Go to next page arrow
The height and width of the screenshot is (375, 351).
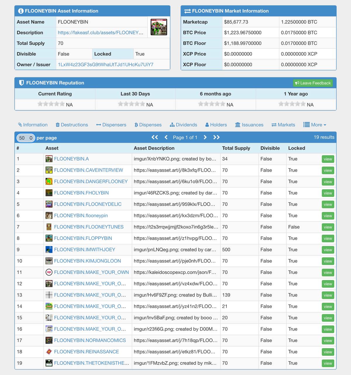(x=205, y=137)
